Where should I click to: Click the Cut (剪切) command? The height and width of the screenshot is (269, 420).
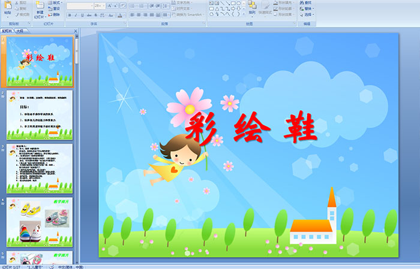click(x=20, y=2)
